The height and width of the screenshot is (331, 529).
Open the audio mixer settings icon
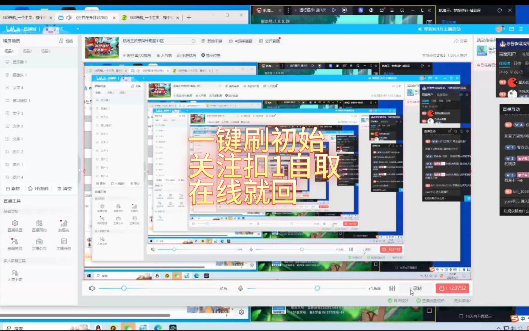pos(392,288)
